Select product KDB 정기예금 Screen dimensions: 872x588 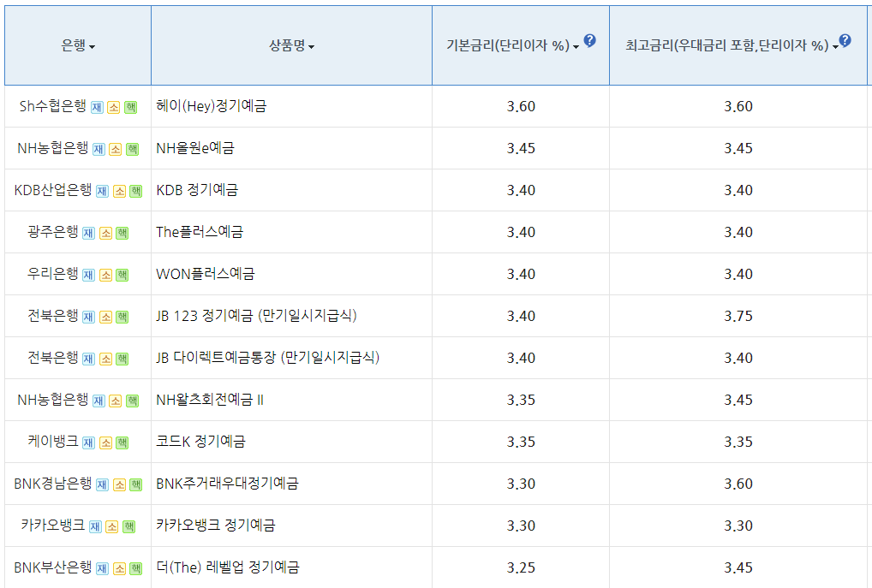197,190
